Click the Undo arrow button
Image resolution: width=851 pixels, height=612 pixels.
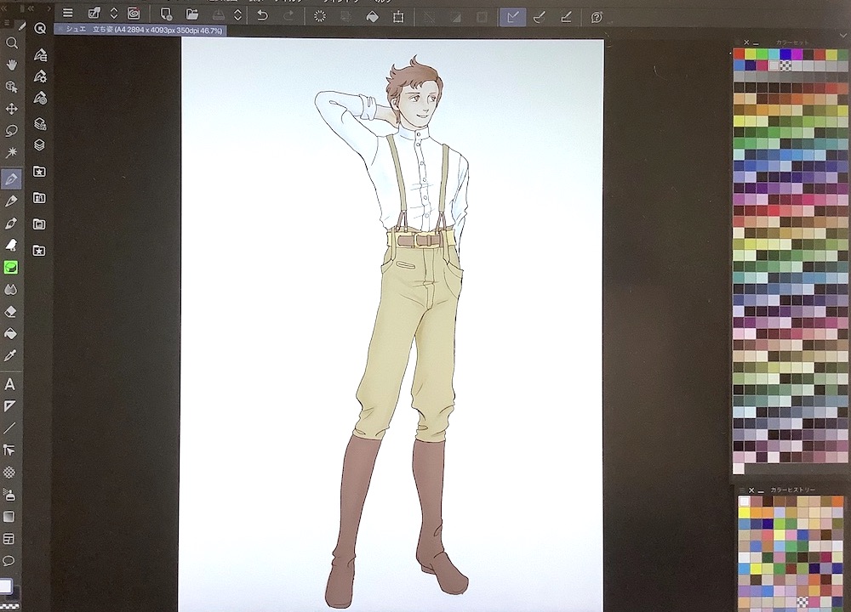pos(262,15)
